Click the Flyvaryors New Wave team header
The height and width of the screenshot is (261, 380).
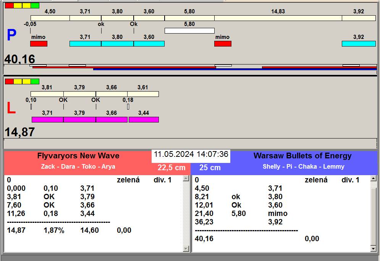click(78, 156)
